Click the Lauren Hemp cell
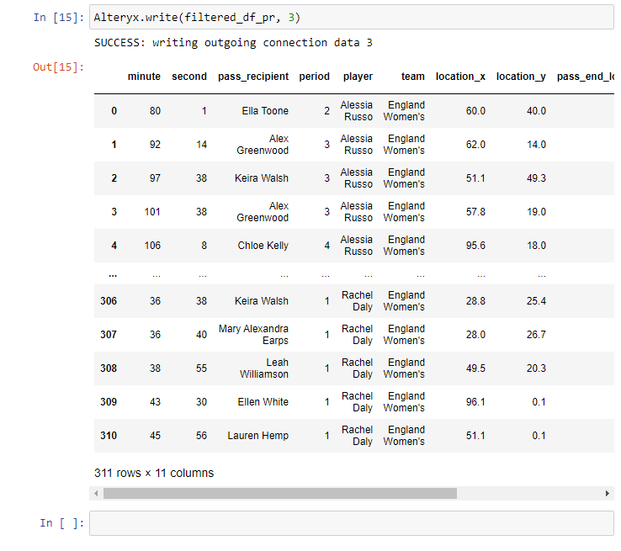 [x=257, y=436]
